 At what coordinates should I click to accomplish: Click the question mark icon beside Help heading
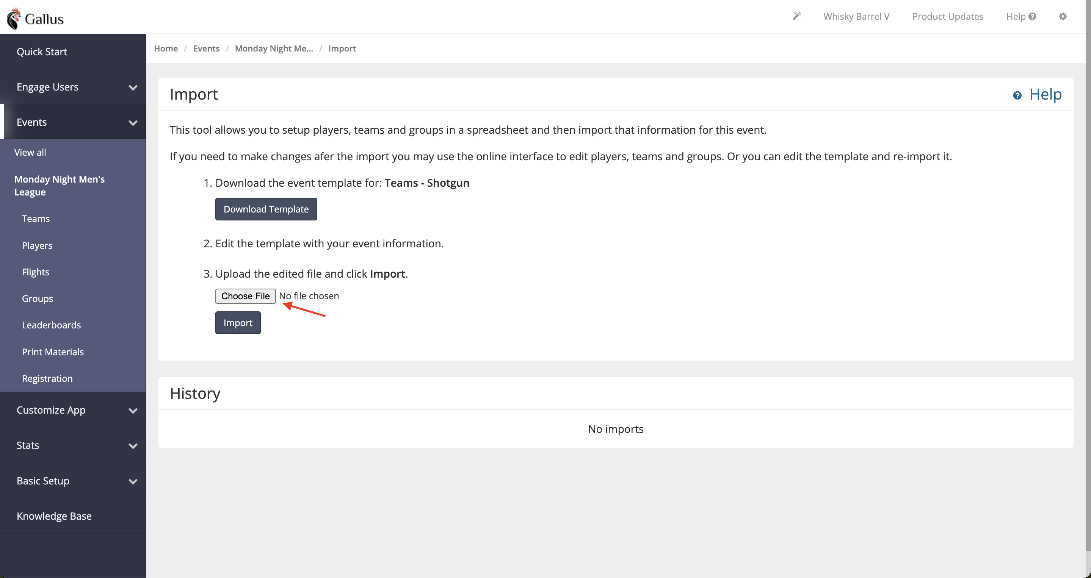click(1017, 95)
